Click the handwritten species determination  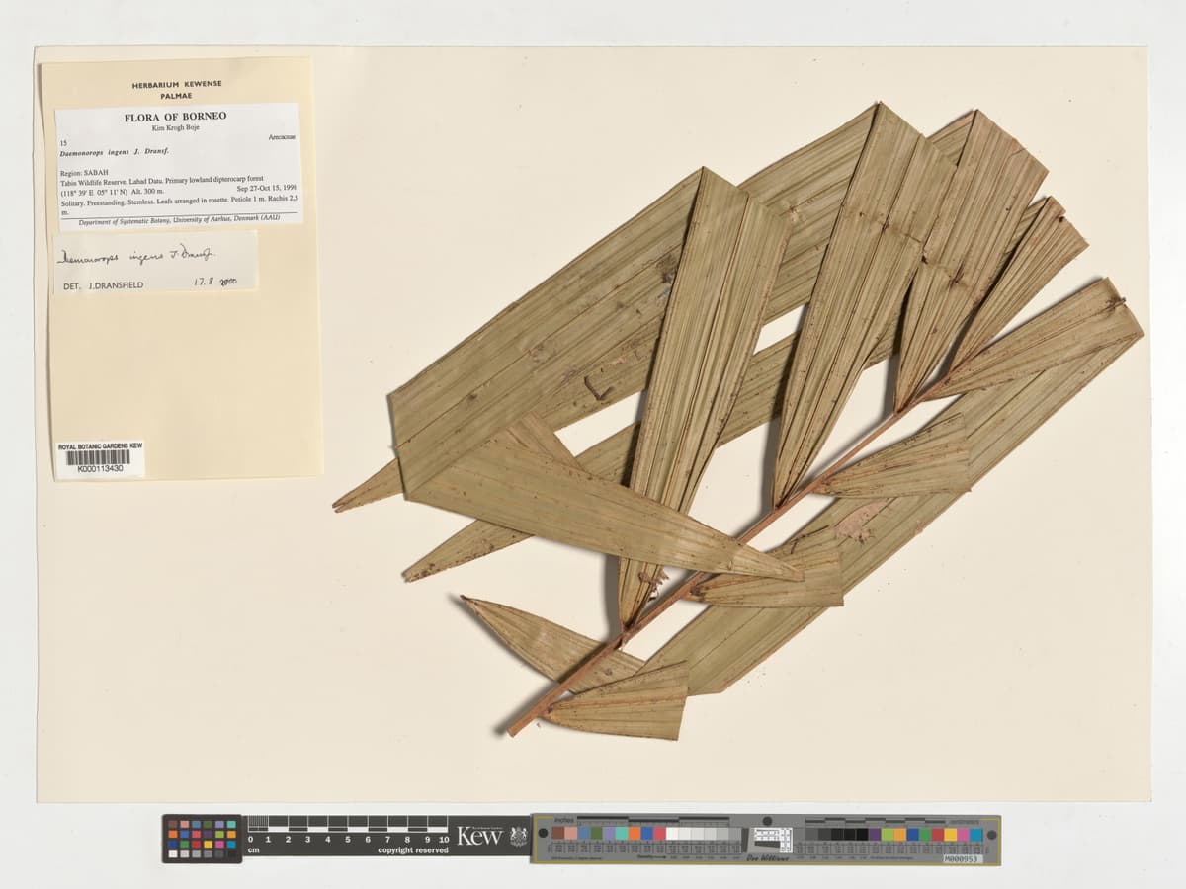pos(136,256)
